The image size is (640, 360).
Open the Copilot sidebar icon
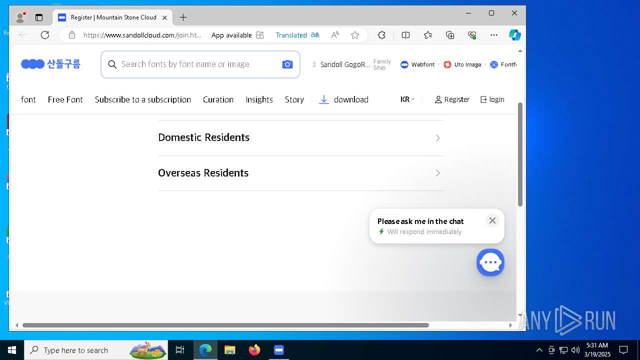point(515,35)
